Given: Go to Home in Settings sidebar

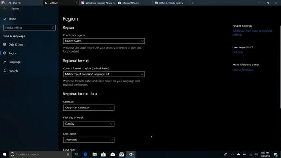Looking at the screenshot, I should [12, 19].
